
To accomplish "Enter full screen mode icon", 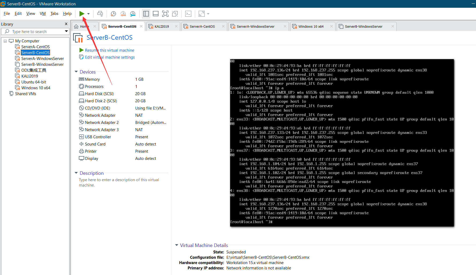I will [x=165, y=14].
